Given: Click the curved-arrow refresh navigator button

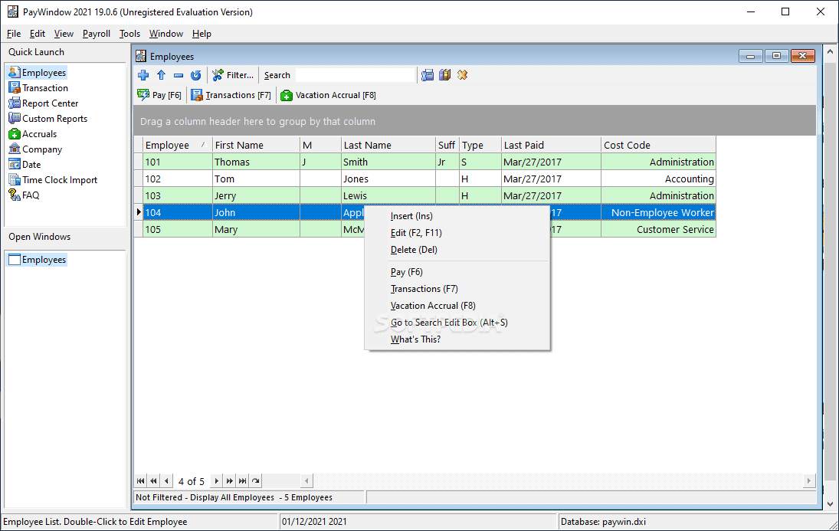Looking at the screenshot, I should pos(256,480).
